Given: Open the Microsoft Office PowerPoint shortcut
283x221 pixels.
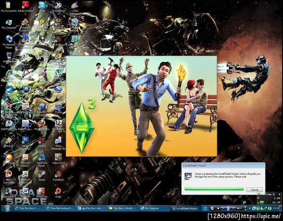Looking at the screenshot, I should click(25, 160).
